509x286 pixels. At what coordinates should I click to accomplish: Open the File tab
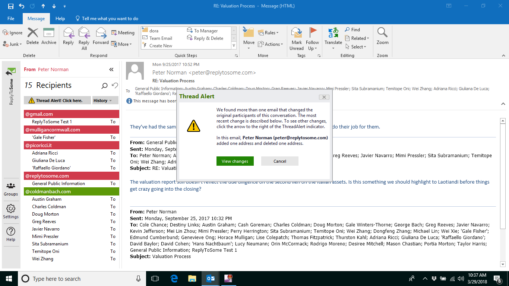click(11, 19)
